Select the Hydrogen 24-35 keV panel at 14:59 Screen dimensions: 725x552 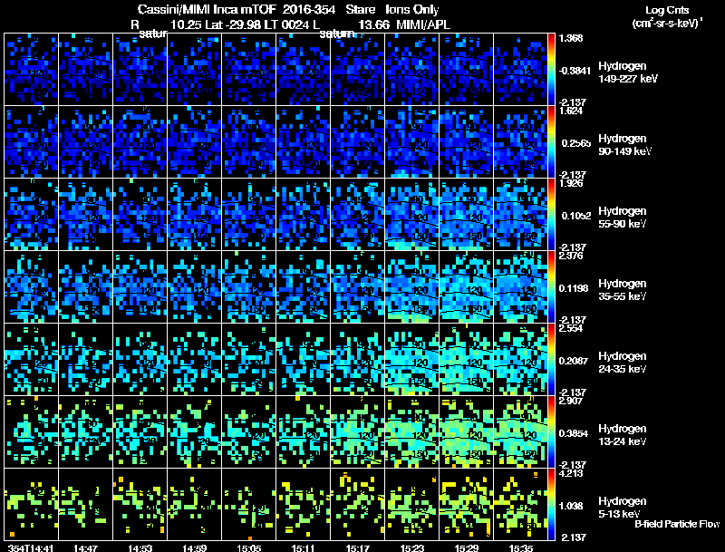point(194,360)
